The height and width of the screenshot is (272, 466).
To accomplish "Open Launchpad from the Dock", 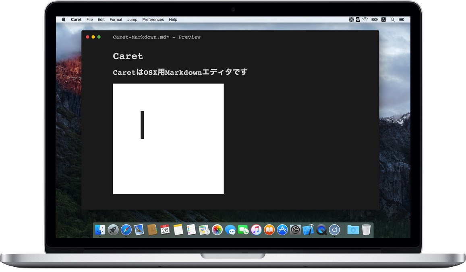I will pos(113,229).
